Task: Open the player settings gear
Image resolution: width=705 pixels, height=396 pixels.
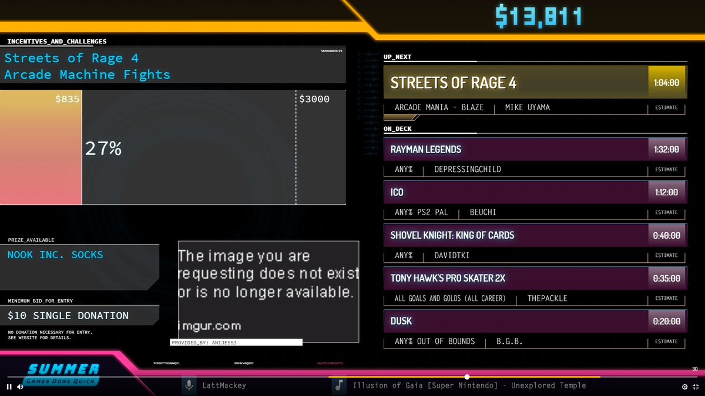Action: click(x=684, y=387)
